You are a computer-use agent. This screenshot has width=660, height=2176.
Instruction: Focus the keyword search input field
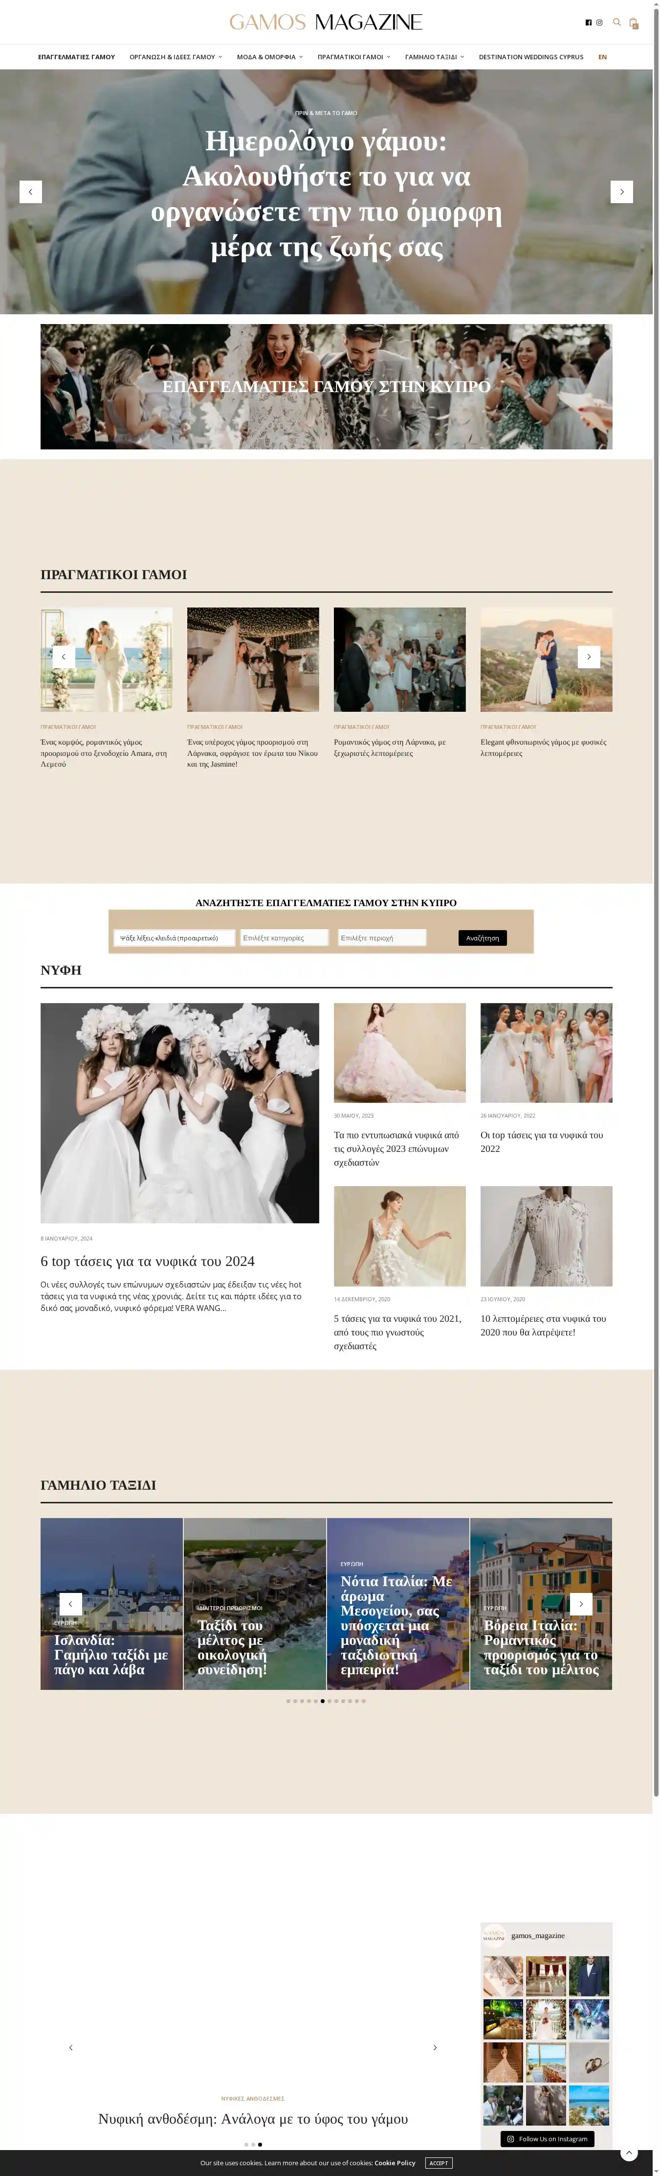tap(174, 937)
